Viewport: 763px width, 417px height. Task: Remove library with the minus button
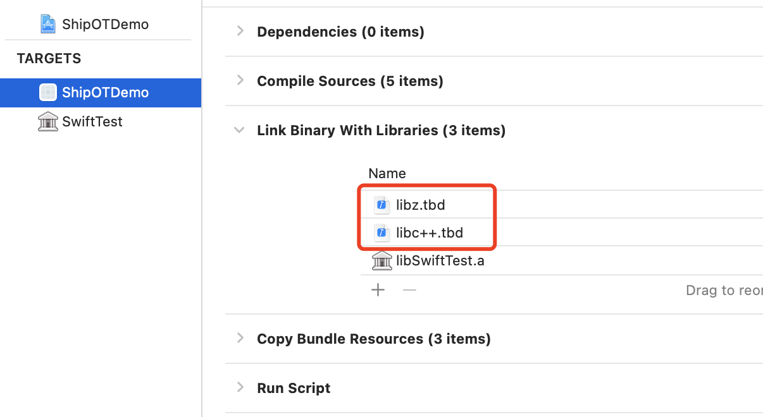point(410,290)
